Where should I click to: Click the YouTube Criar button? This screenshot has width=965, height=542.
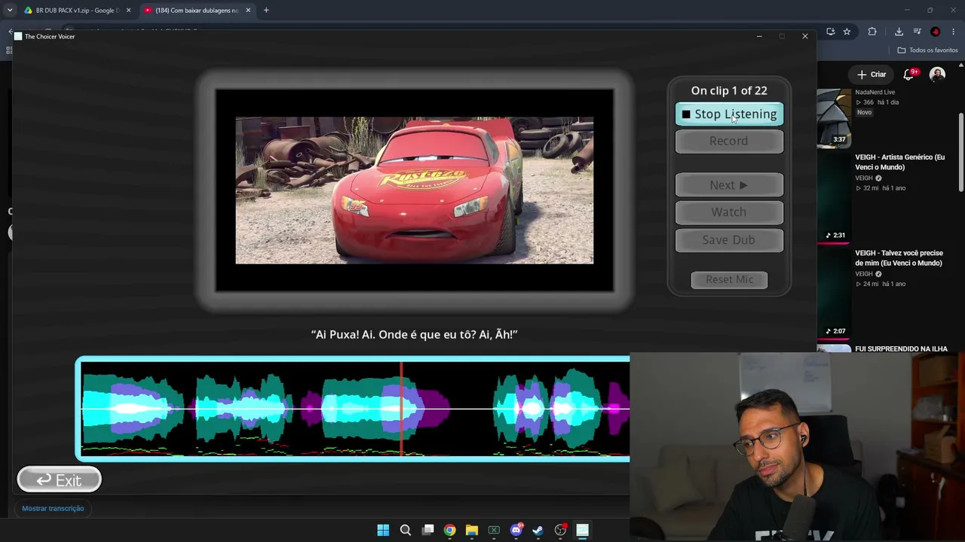click(x=872, y=75)
